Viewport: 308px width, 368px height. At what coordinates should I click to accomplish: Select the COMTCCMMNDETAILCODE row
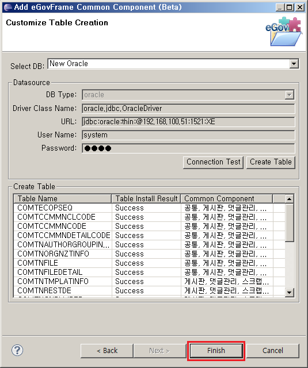point(150,235)
